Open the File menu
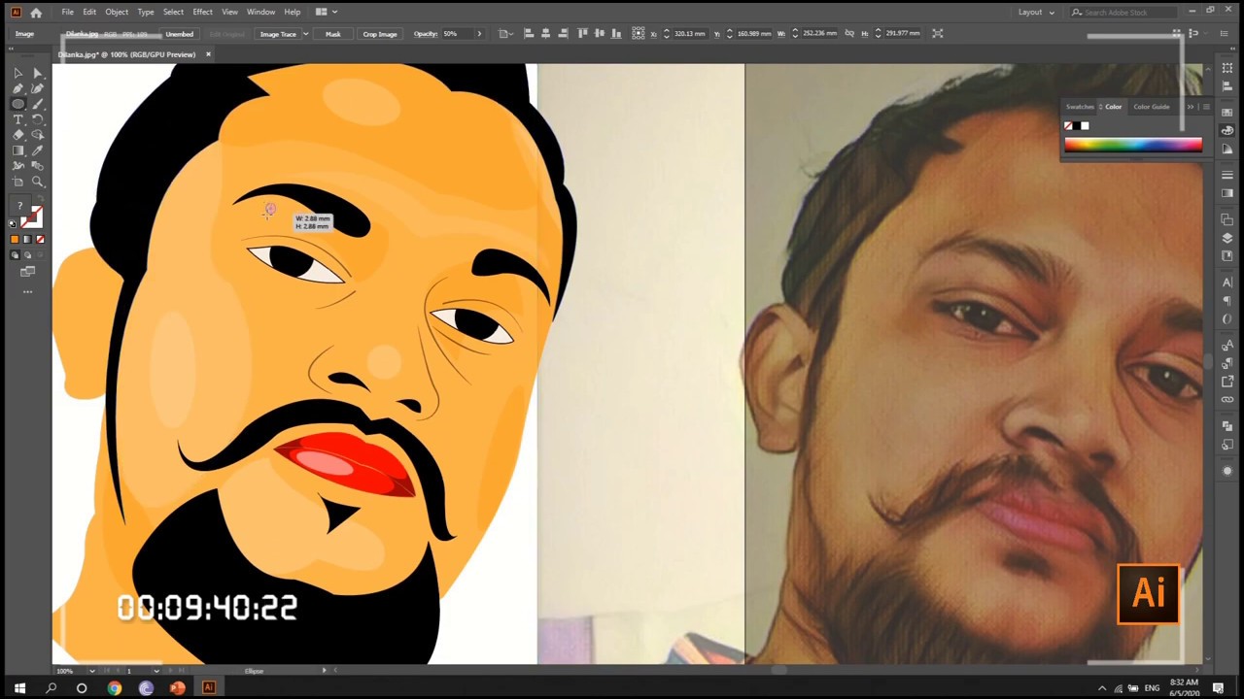The height and width of the screenshot is (699, 1244). [67, 12]
